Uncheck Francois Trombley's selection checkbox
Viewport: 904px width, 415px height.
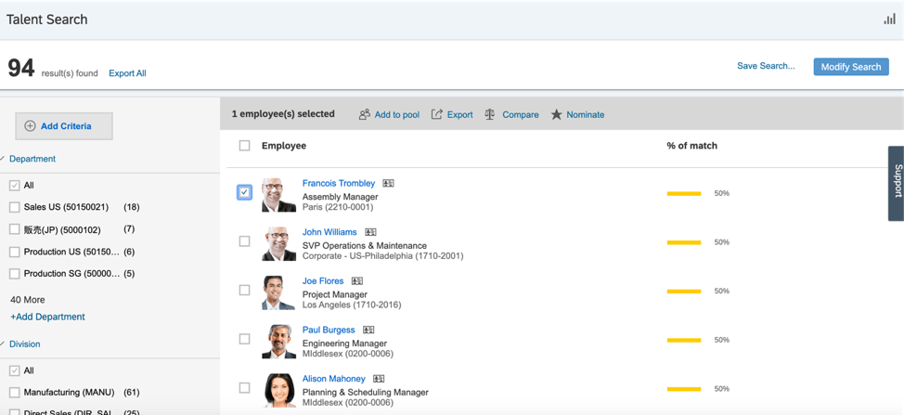[244, 192]
